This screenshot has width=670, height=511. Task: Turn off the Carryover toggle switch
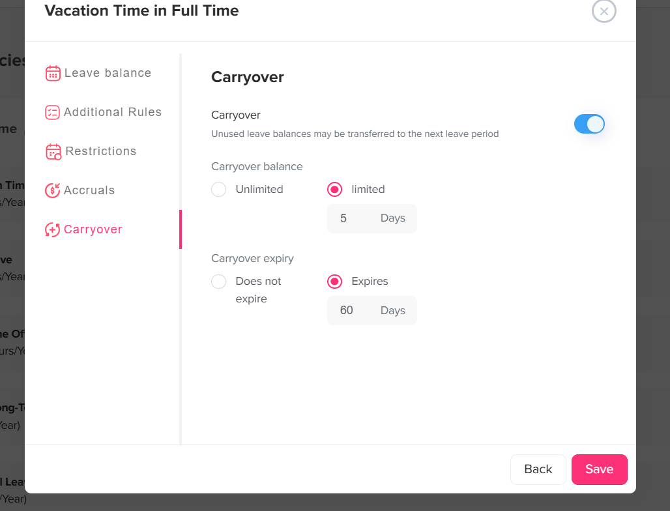click(589, 124)
